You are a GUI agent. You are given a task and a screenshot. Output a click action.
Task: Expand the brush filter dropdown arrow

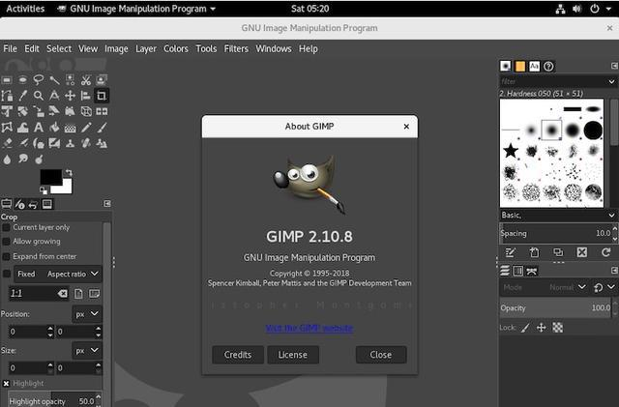coord(611,82)
